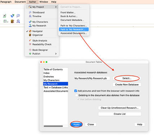This screenshot has width=154, height=135.
Task: Click Clean Up Unreferenced Research... button
Action: point(120,108)
